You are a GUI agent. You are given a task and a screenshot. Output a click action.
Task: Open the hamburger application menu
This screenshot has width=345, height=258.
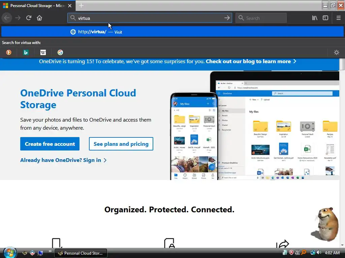[x=338, y=18]
